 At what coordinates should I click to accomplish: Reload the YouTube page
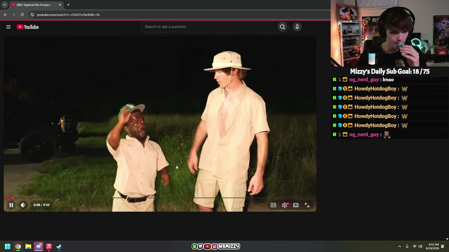[x=22, y=15]
